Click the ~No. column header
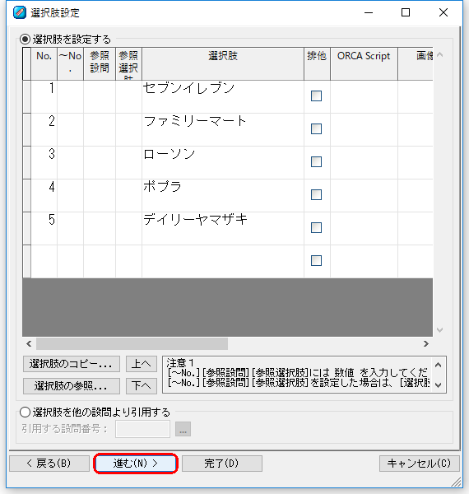The height and width of the screenshot is (494, 469). tap(70, 64)
